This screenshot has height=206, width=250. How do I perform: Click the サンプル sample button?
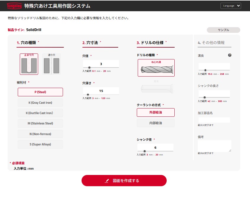pyautogui.click(x=223, y=30)
